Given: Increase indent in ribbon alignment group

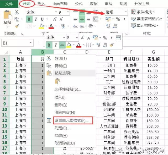Looking at the screenshot, I should [x=82, y=26].
